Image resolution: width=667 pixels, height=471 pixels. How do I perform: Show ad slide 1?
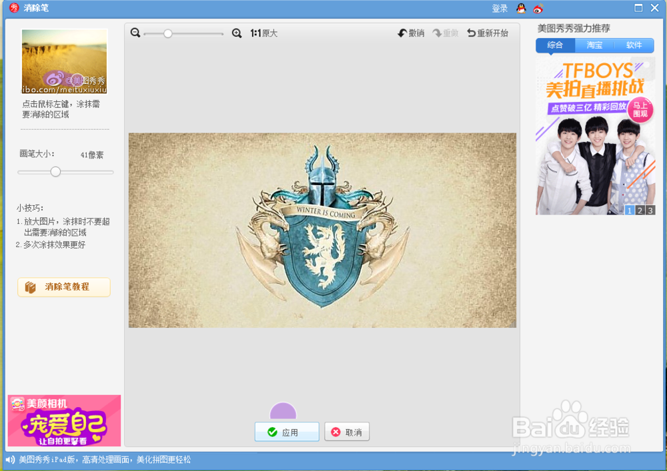click(x=630, y=211)
